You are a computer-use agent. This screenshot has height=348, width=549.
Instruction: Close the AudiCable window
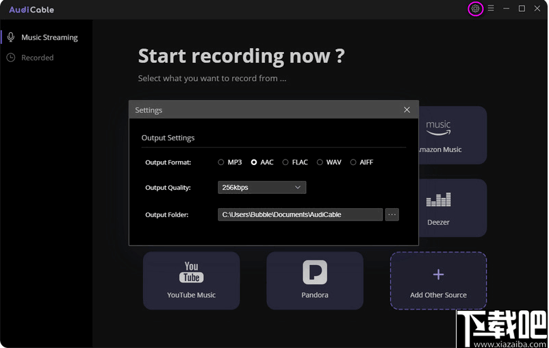coord(537,8)
